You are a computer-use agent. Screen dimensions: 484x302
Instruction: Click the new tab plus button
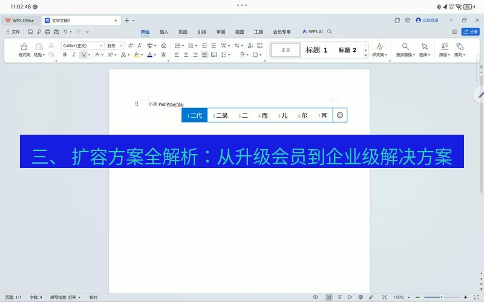(127, 21)
